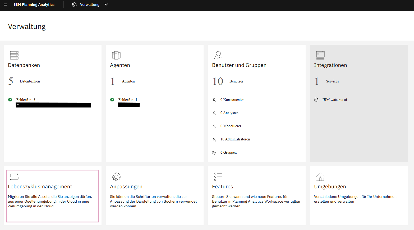Click the Agenten tile icon
Image resolution: width=414 pixels, height=230 pixels.
(x=116, y=55)
